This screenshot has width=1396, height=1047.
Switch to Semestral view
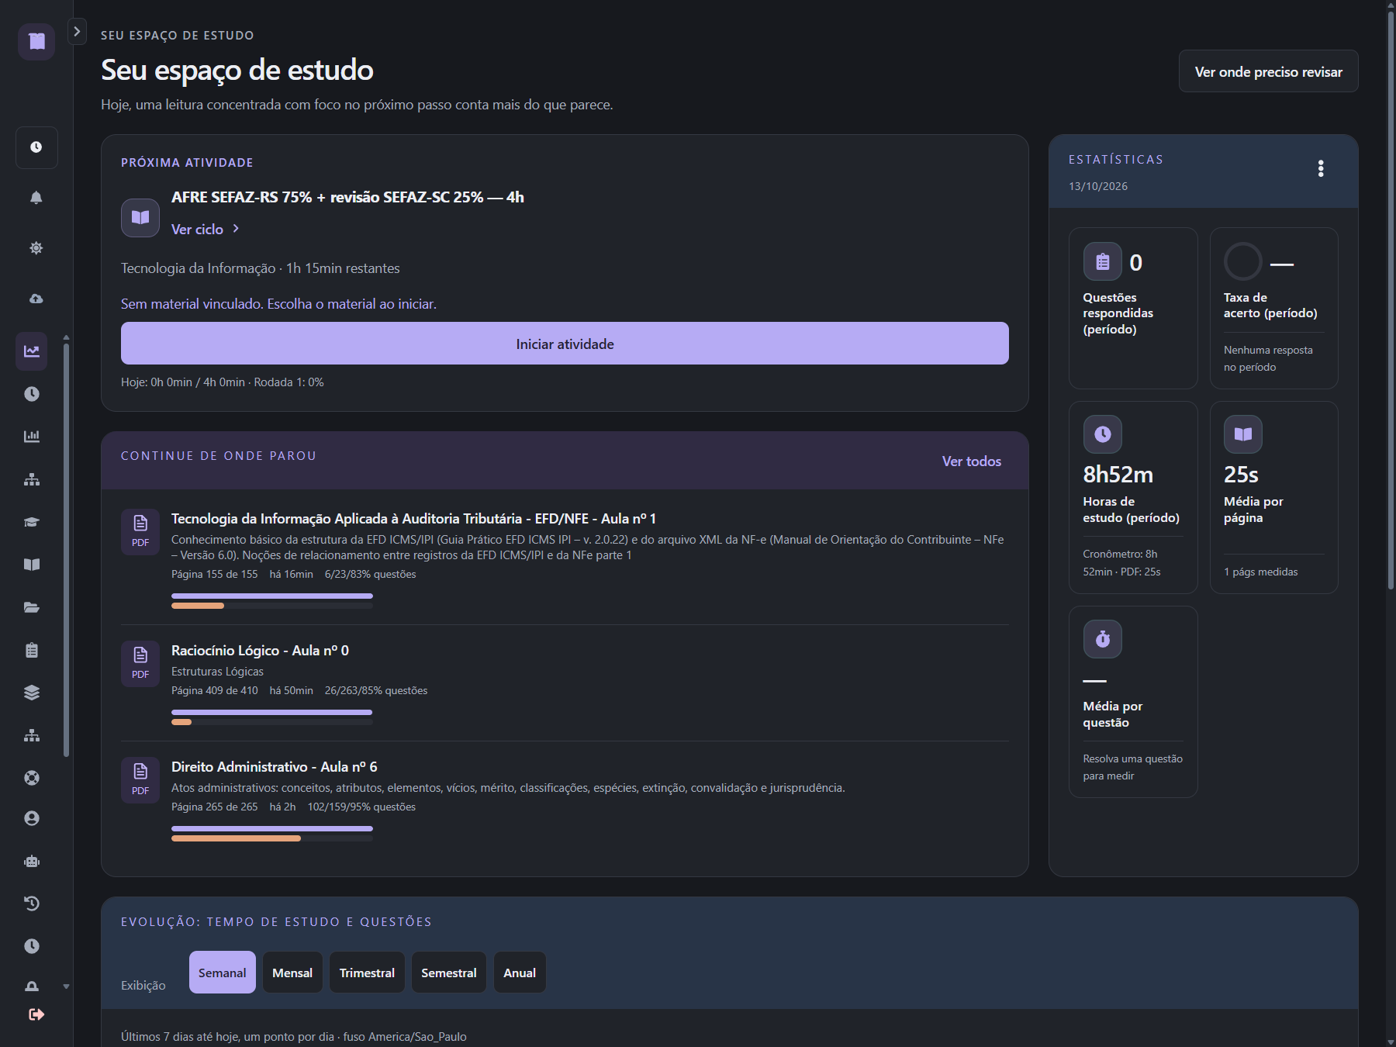pos(449,973)
